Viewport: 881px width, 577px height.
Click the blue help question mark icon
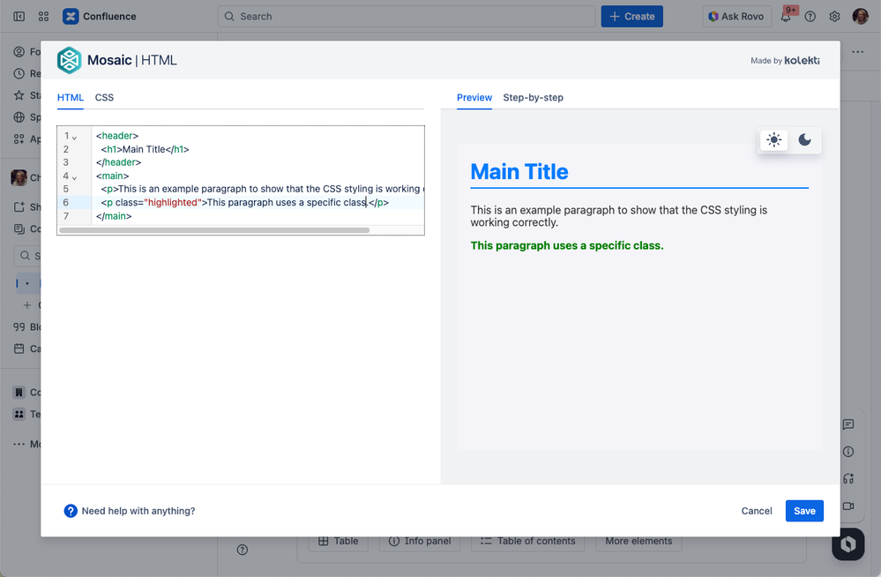(x=71, y=511)
